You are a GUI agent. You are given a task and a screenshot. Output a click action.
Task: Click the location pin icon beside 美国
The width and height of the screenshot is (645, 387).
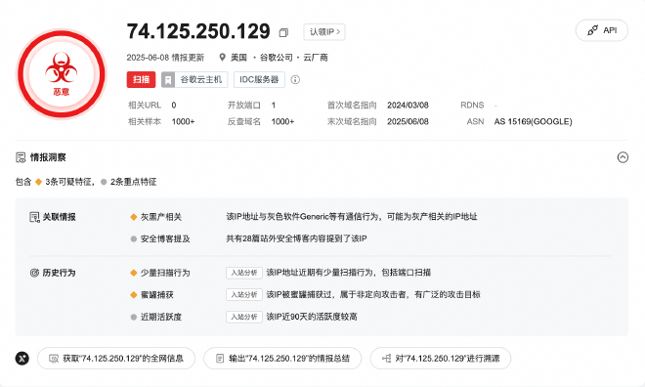(222, 57)
